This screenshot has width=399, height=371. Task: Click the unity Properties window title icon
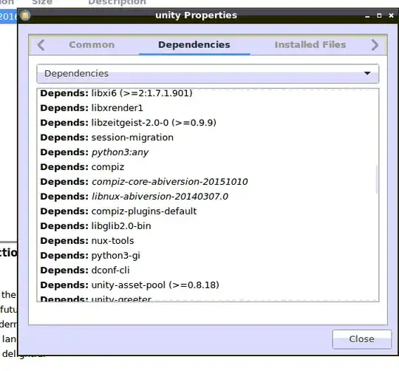[25, 16]
